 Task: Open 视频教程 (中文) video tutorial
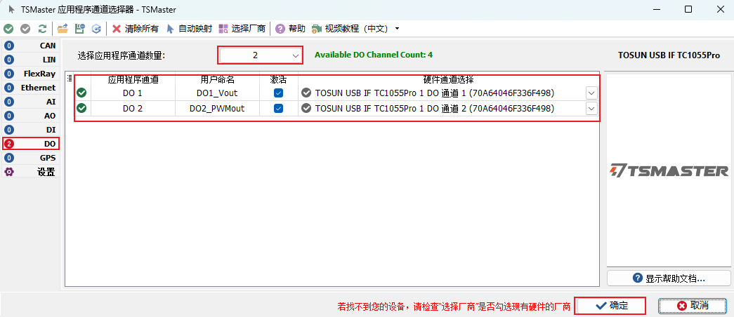pyautogui.click(x=350, y=29)
